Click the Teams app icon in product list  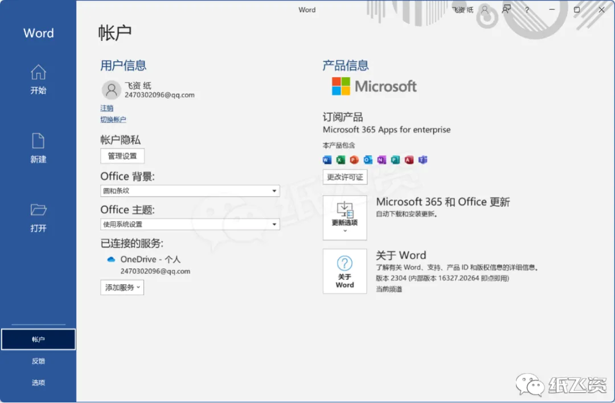[423, 160]
